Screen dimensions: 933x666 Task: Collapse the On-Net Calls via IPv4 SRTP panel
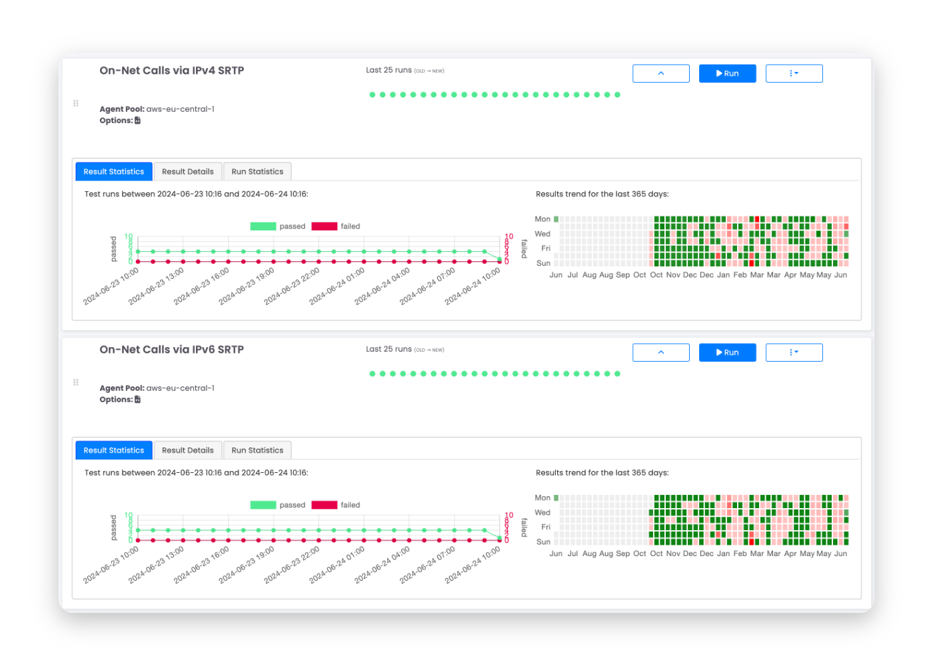(x=660, y=73)
